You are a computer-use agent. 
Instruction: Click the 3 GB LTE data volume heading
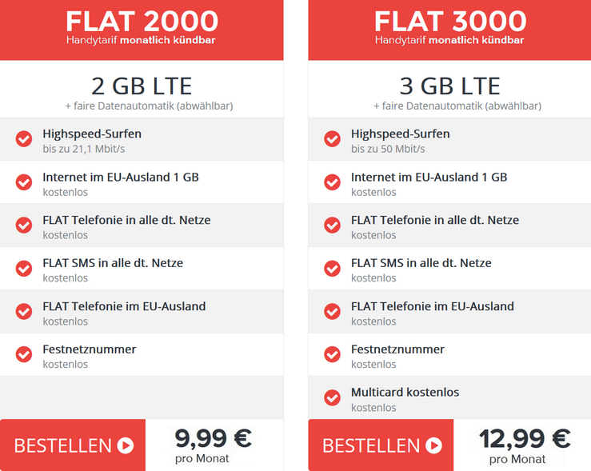[449, 86]
